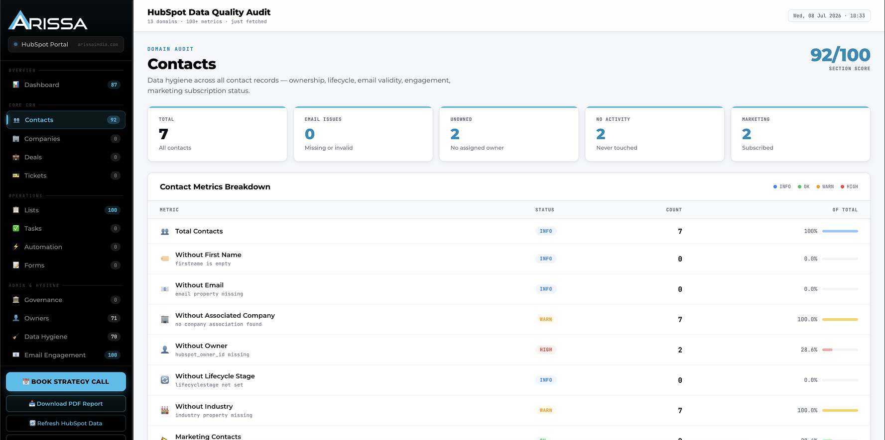Click the Deals briefcase icon
This screenshot has height=440, width=885.
click(x=16, y=157)
